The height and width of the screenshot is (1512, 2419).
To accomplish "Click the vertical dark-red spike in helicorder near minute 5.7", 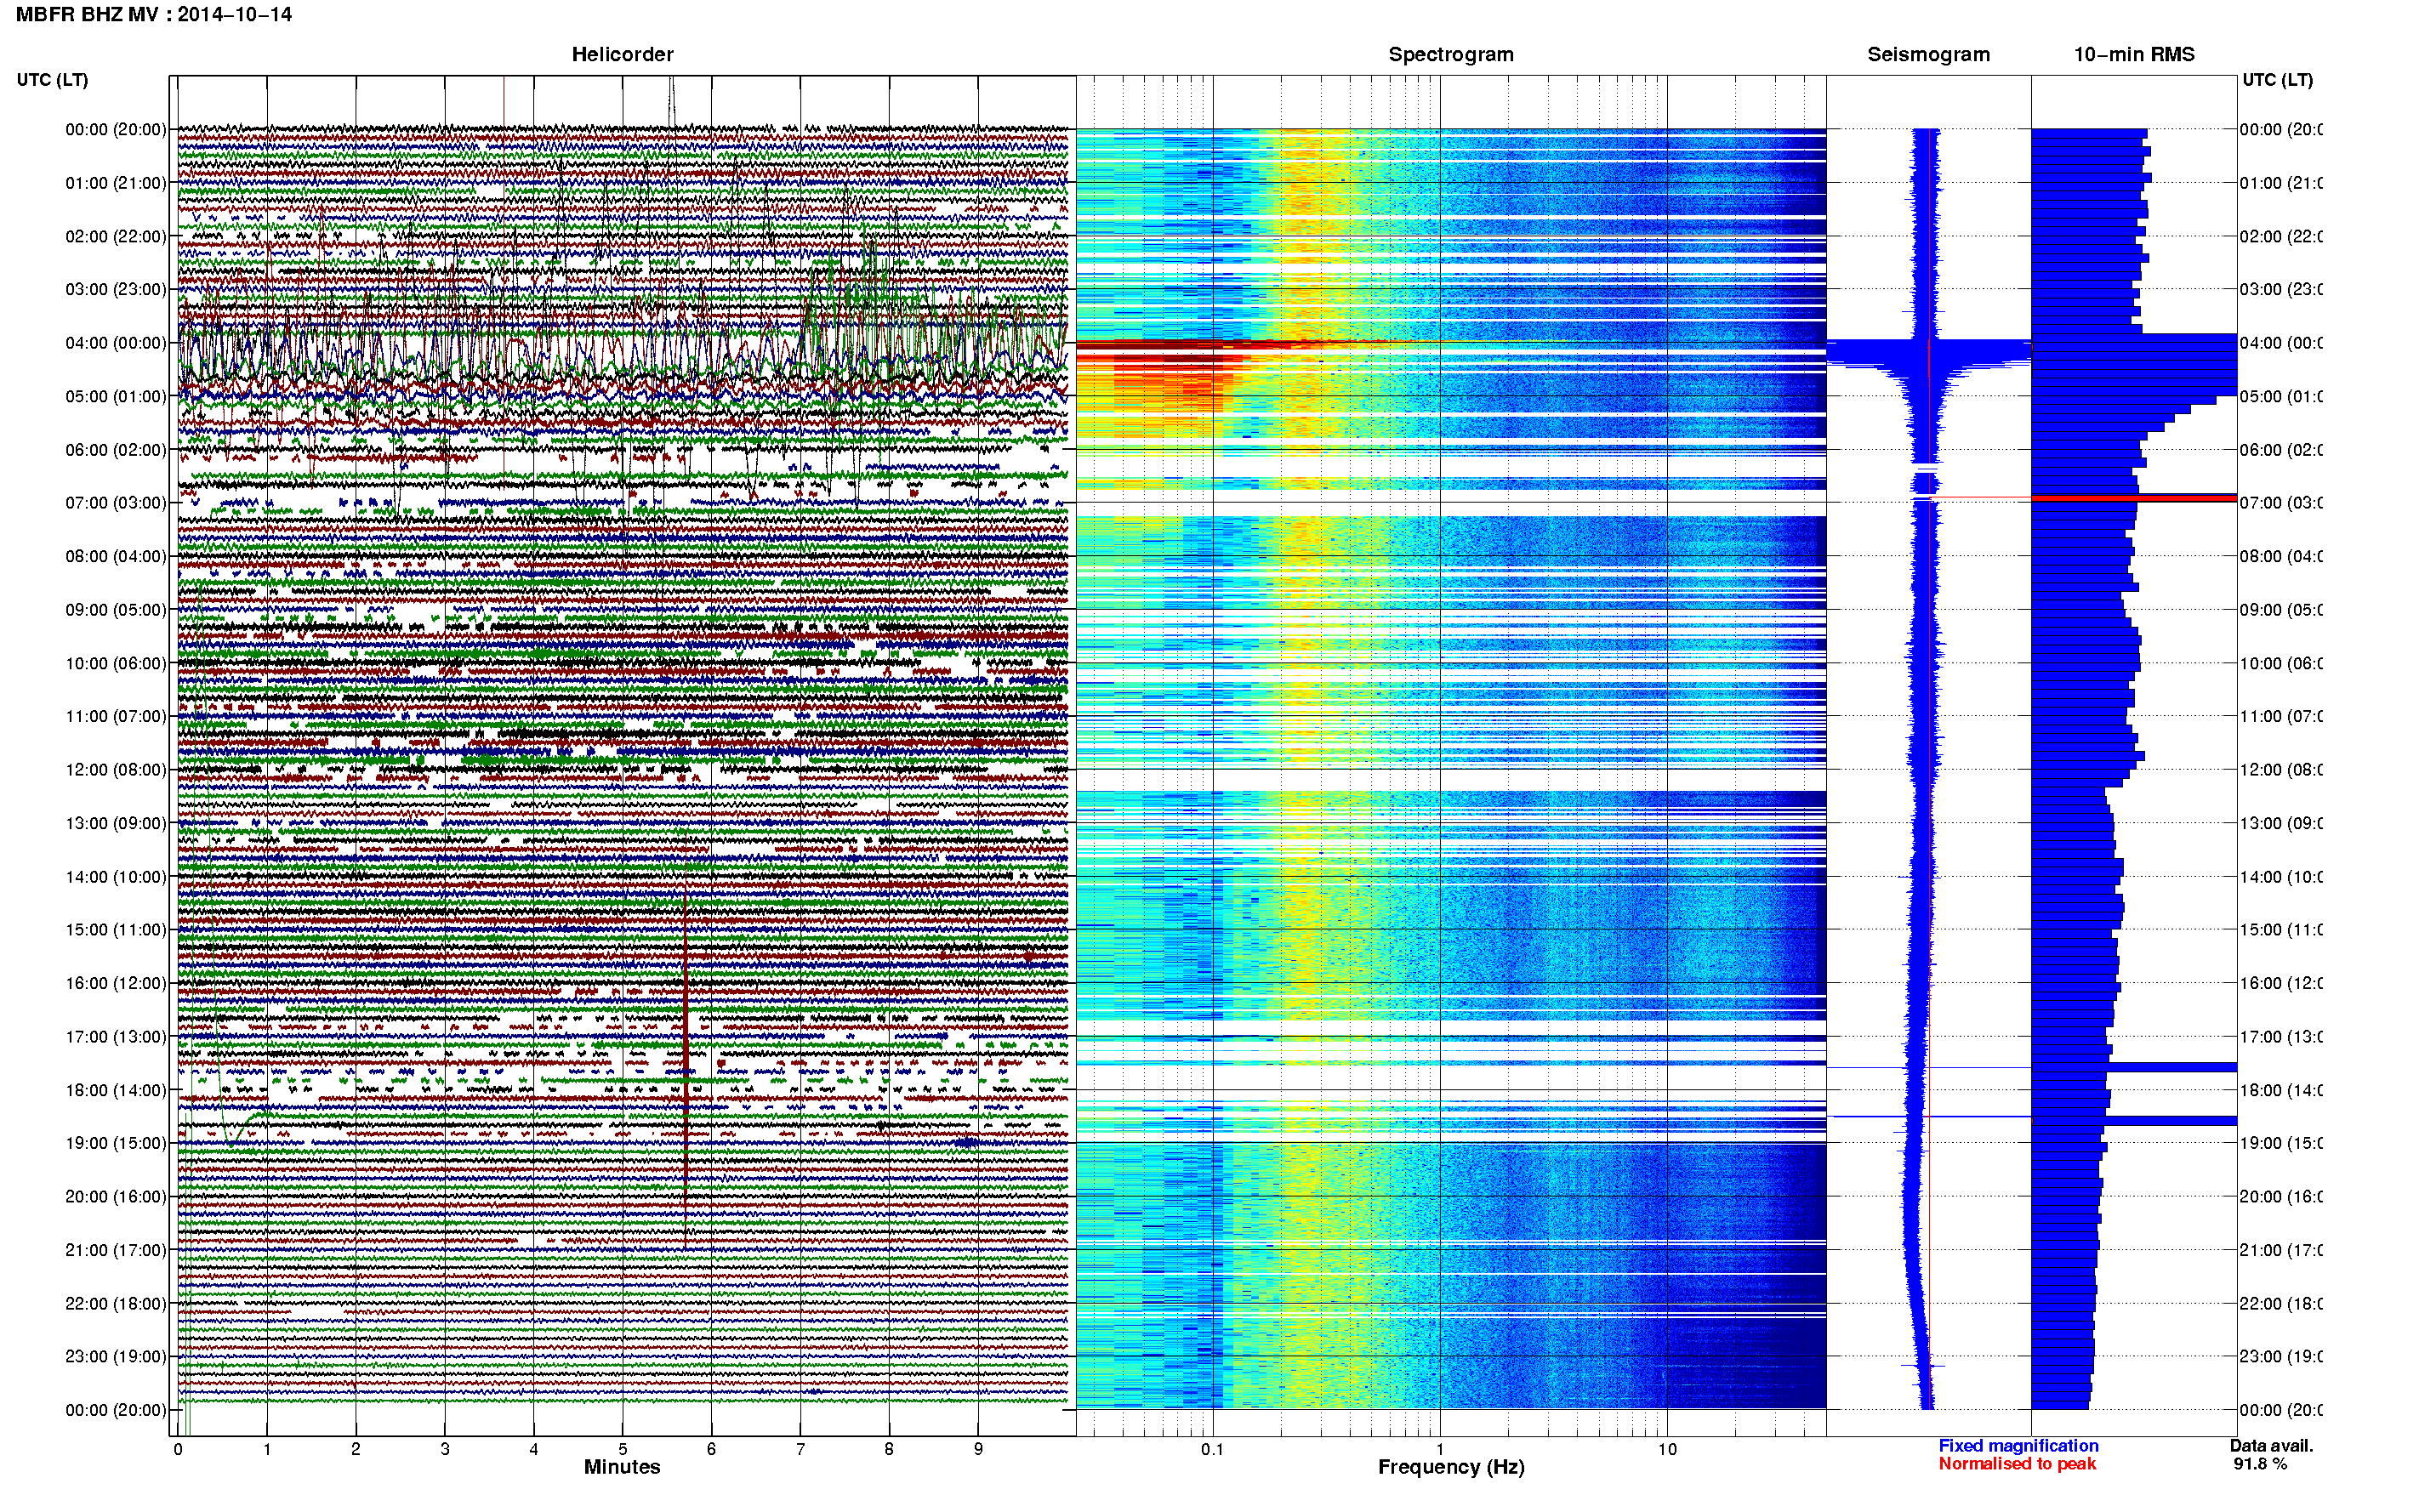I will click(x=686, y=1070).
